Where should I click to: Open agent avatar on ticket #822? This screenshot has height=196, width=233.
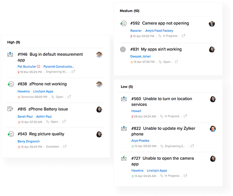[x=213, y=129]
